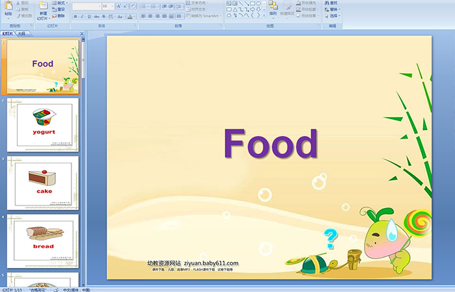Select the bread slide thumbnail
This screenshot has width=455, height=292.
[43, 241]
